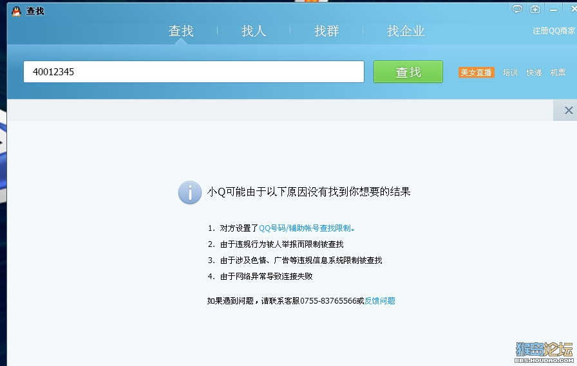Switch to the 找人 tab
Screen dimensions: 577x366
[254, 31]
